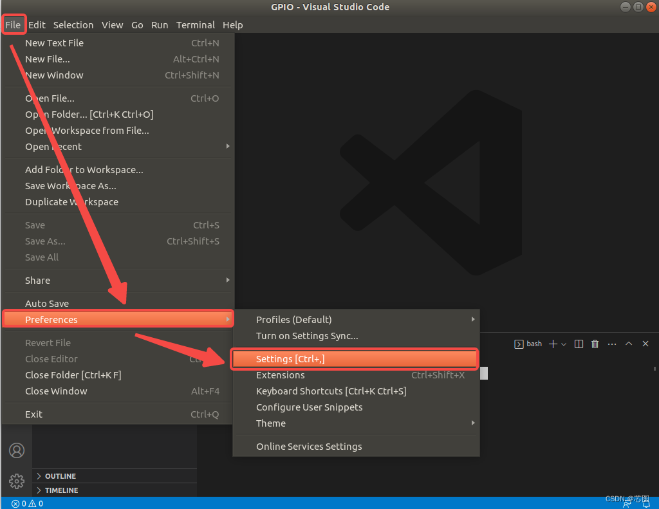Kill the terminal using the trash icon

pos(595,344)
